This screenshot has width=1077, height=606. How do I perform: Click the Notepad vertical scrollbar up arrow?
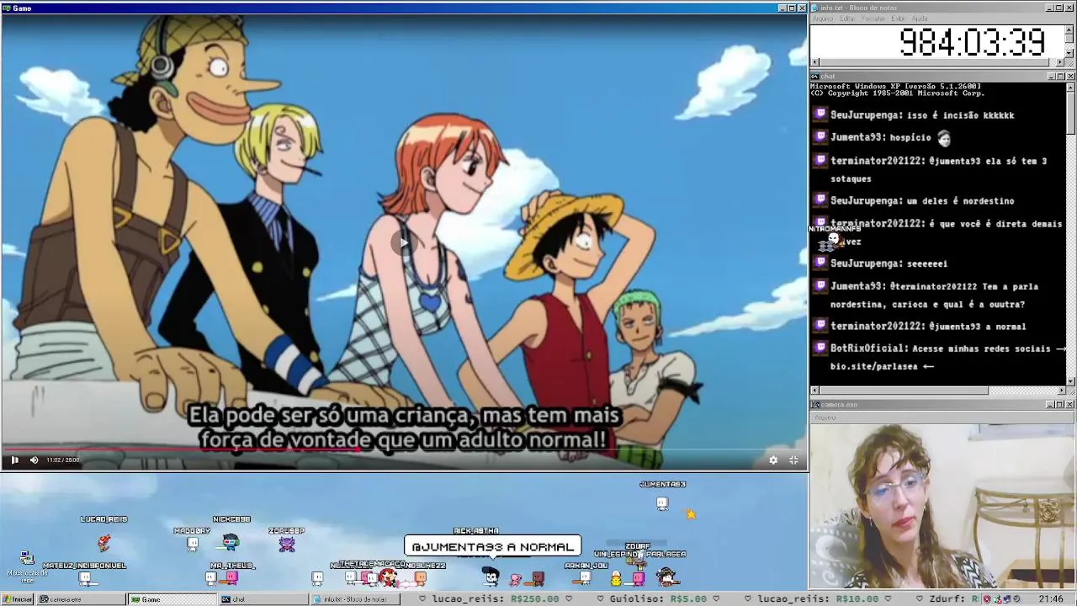[x=1070, y=29]
